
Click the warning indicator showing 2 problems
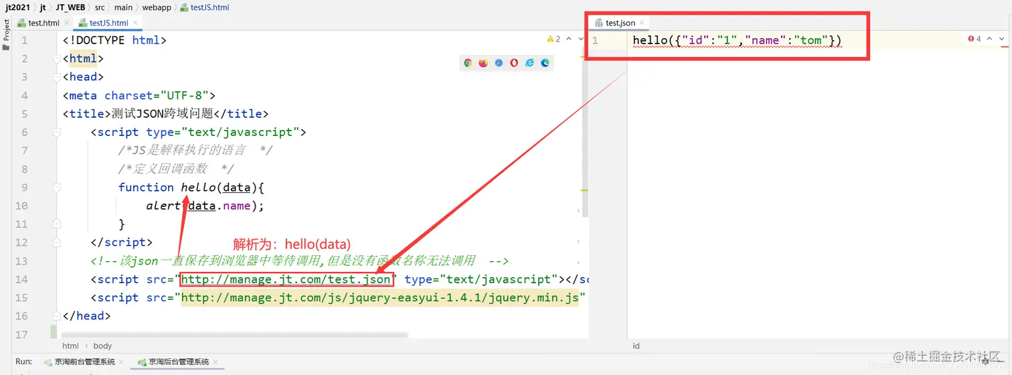pyautogui.click(x=554, y=40)
